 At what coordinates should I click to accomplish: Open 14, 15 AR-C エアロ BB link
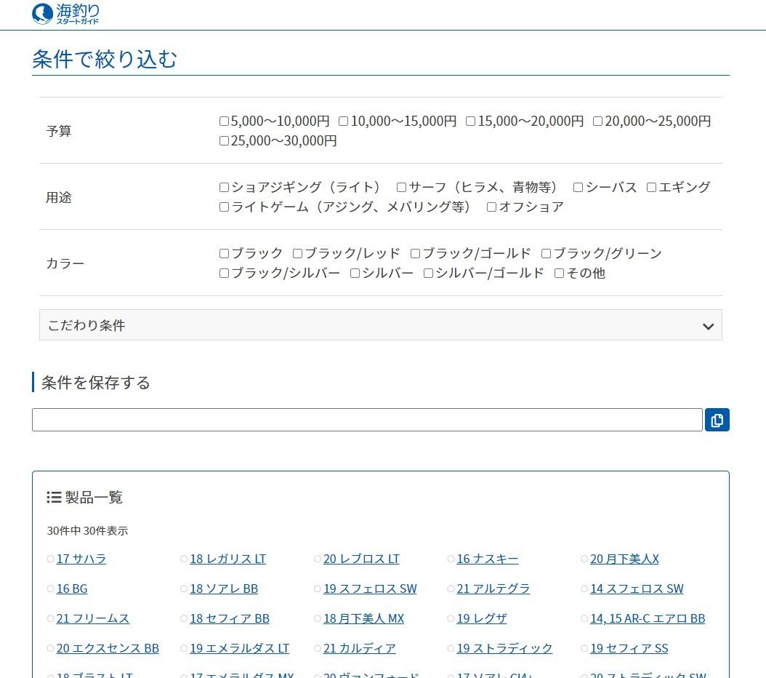pyautogui.click(x=648, y=618)
